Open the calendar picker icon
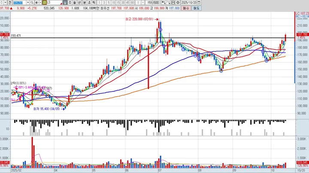 tap(199, 3)
